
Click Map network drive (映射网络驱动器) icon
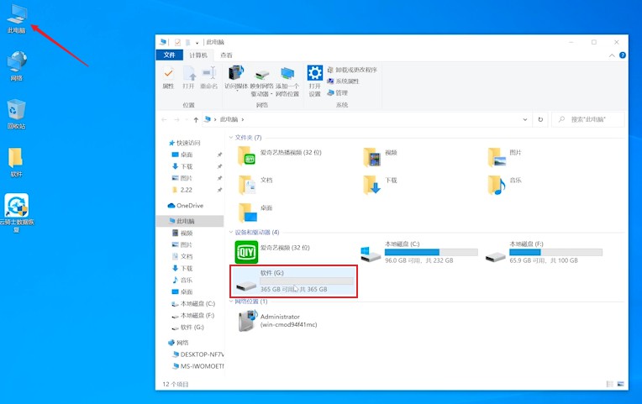(x=261, y=81)
